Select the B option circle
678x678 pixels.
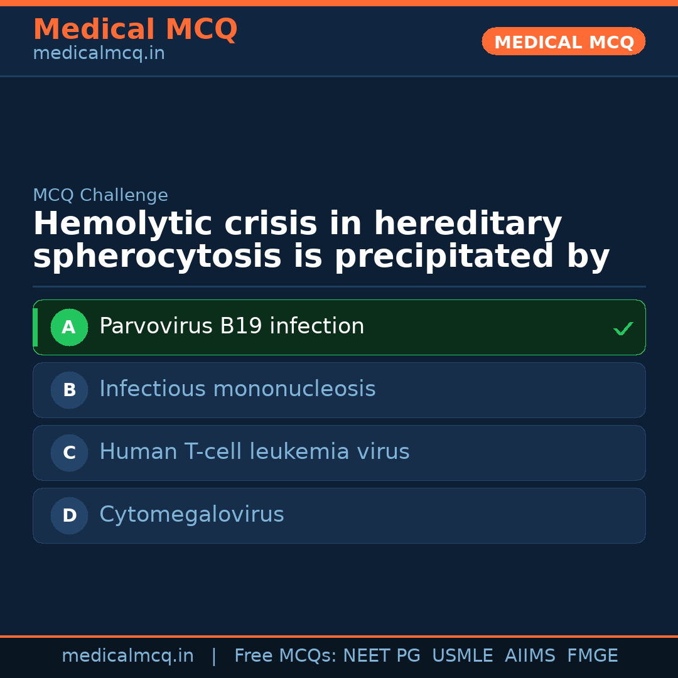coord(69,390)
